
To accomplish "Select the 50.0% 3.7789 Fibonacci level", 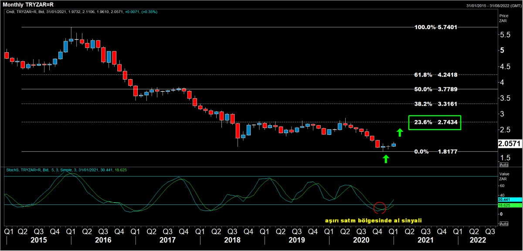I will 435,89.
